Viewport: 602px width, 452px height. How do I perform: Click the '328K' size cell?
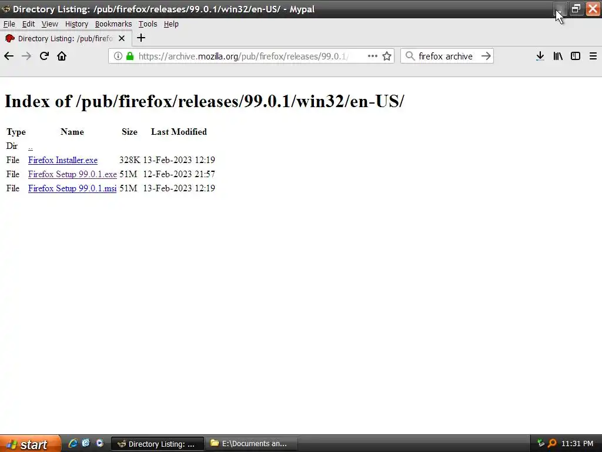tap(130, 160)
